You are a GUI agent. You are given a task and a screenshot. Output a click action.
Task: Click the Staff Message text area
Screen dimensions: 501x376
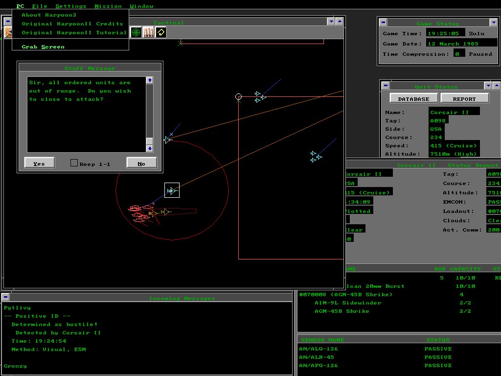pyautogui.click(x=86, y=115)
